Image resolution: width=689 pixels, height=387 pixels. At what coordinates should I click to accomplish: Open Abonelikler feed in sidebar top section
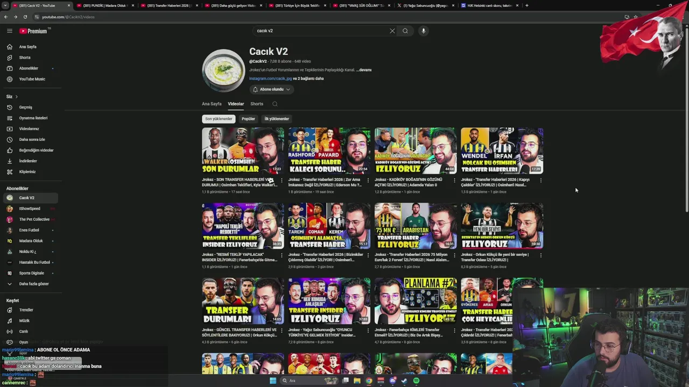pyautogui.click(x=29, y=68)
